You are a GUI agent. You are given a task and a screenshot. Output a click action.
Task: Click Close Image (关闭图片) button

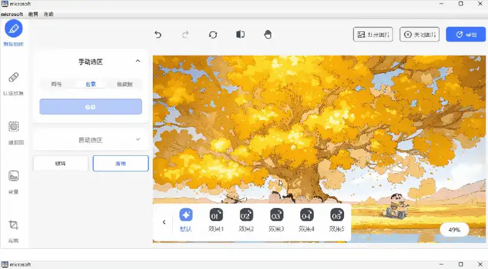[419, 34]
